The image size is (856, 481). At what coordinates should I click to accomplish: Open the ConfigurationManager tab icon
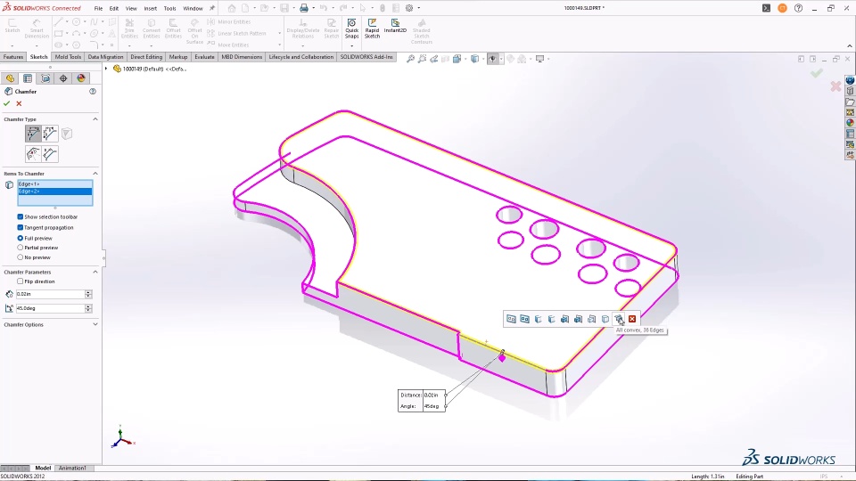coord(45,78)
